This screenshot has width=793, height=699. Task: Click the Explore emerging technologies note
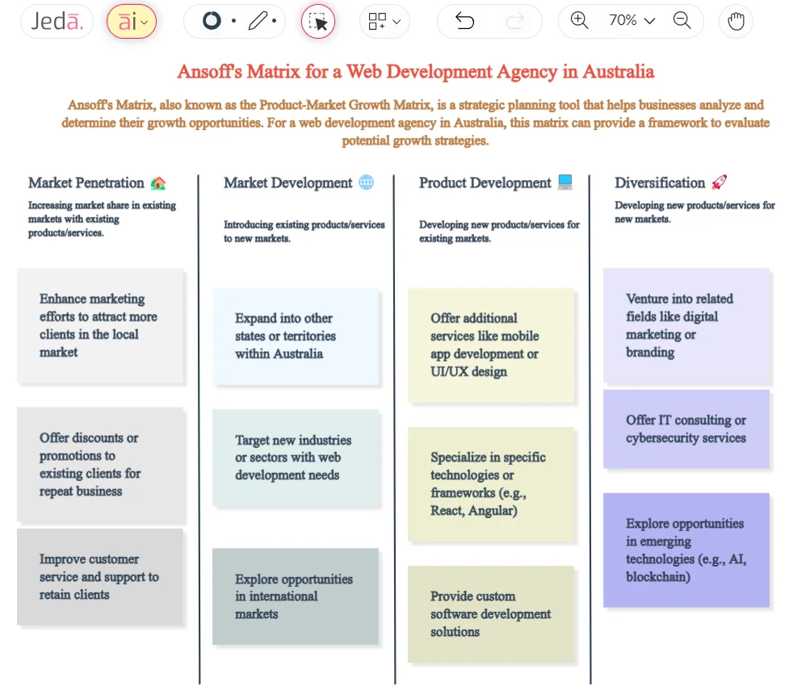click(x=686, y=550)
